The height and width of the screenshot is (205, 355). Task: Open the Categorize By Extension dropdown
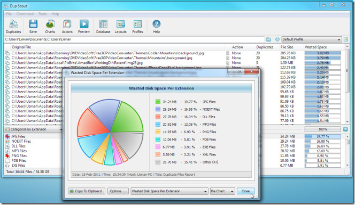click(x=34, y=129)
